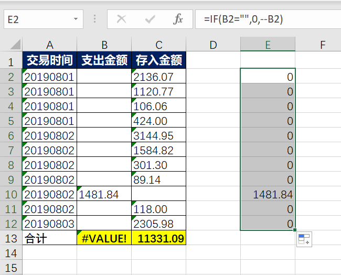This screenshot has width=341, height=275.
Task: Open the Insert Function fx dialog
Action: pyautogui.click(x=178, y=19)
